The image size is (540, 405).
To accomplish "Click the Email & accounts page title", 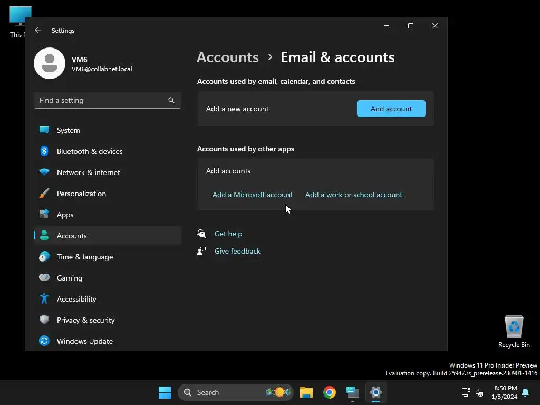I will (x=337, y=57).
